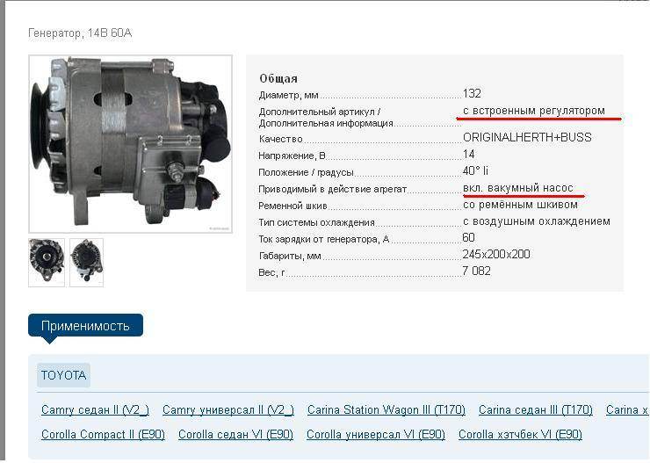Click the underlined 'с встроенным регулятором' value
The width and height of the screenshot is (650, 463).
coord(533,110)
